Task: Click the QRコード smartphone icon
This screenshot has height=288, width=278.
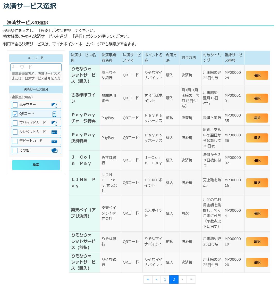Action: 54,114
